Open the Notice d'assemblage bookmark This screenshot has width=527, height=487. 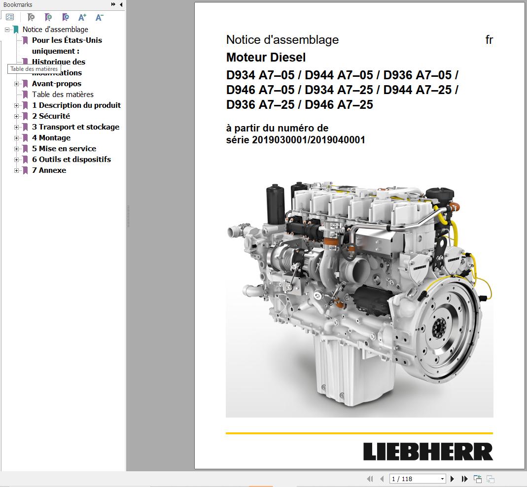[x=55, y=30]
